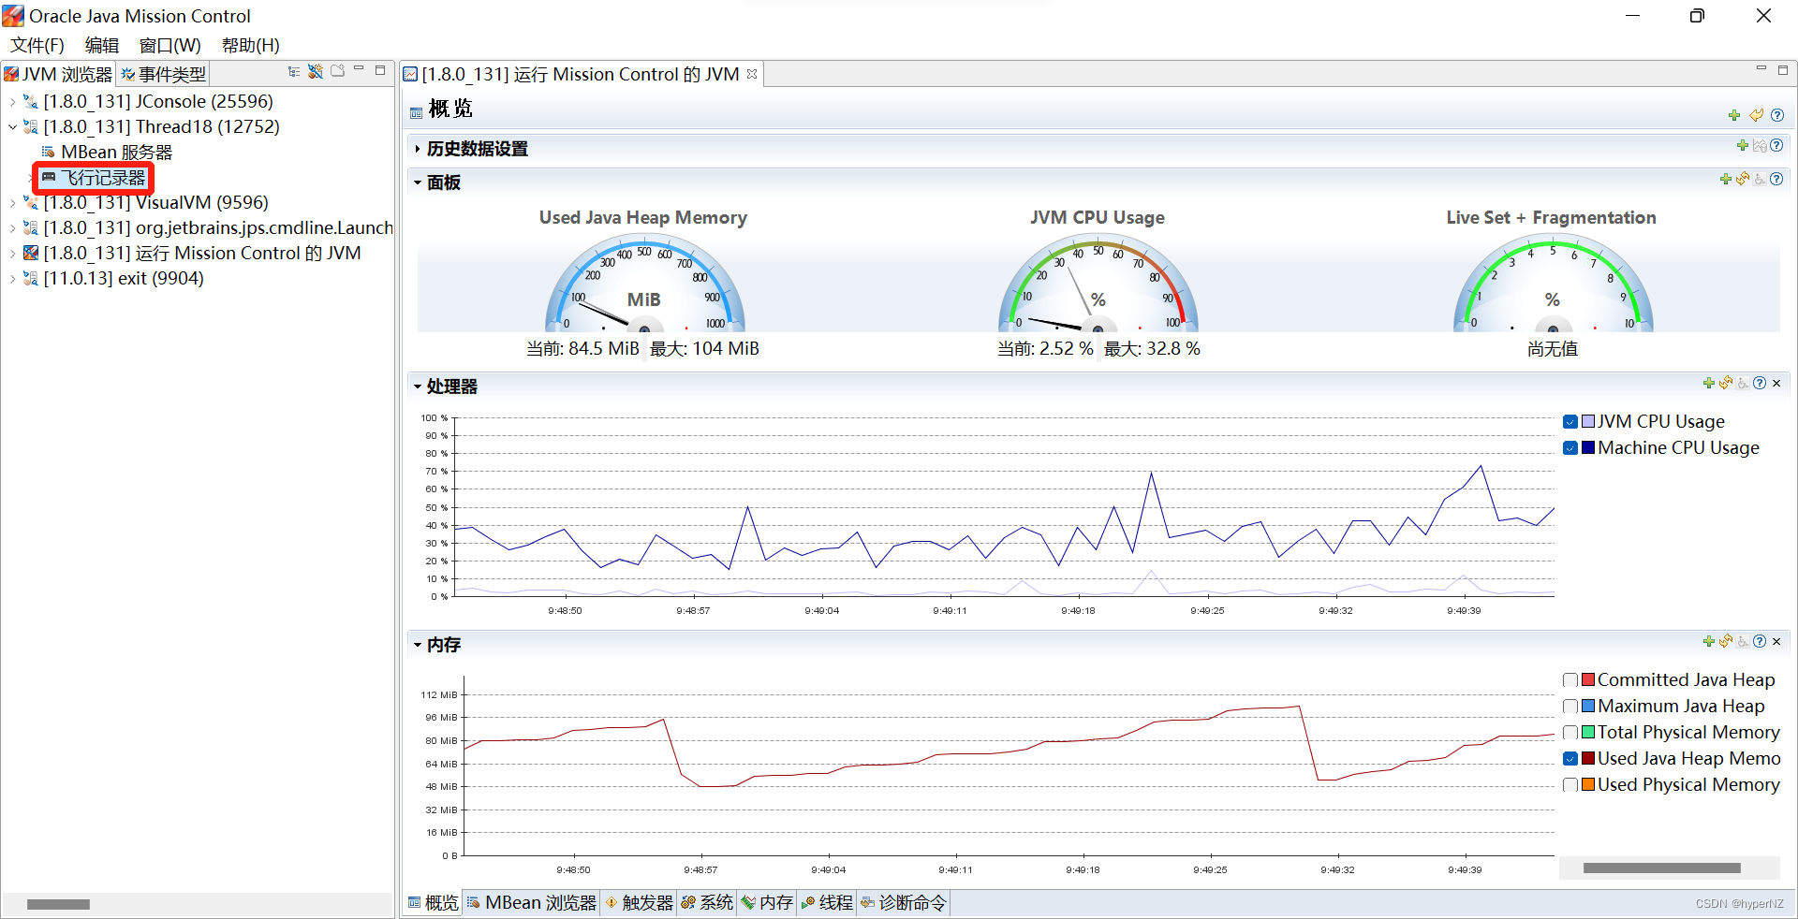Switch to 系统 bottom tab
Screen dimensions: 1798x919
707,903
